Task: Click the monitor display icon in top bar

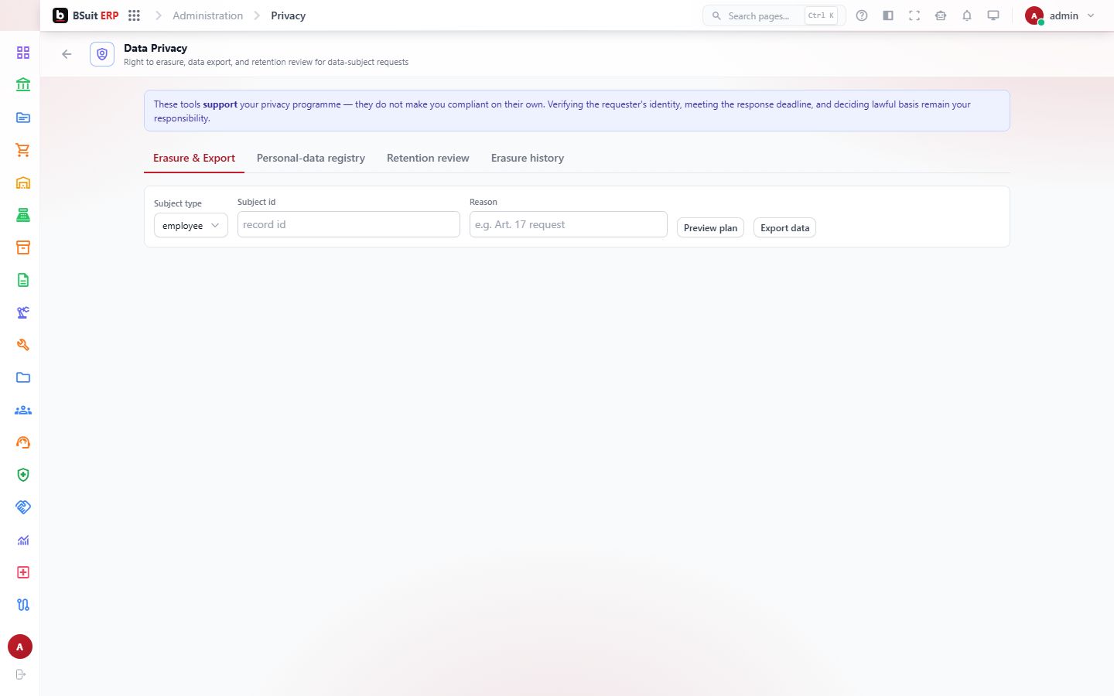Action: coord(993,15)
